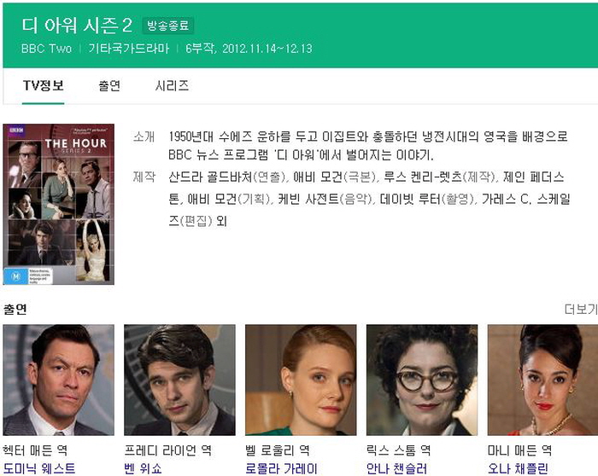Click actor link 도미닉 웨스트

point(39,468)
